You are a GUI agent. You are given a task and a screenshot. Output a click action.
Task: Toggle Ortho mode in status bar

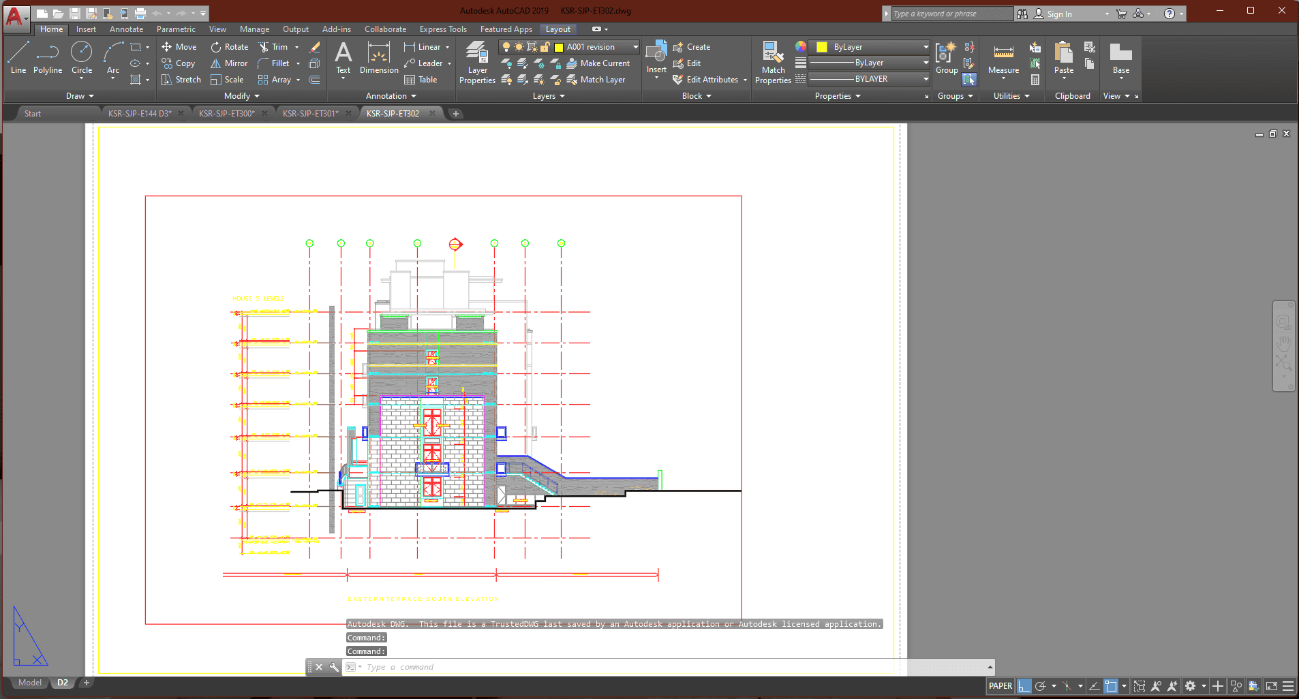1024,686
